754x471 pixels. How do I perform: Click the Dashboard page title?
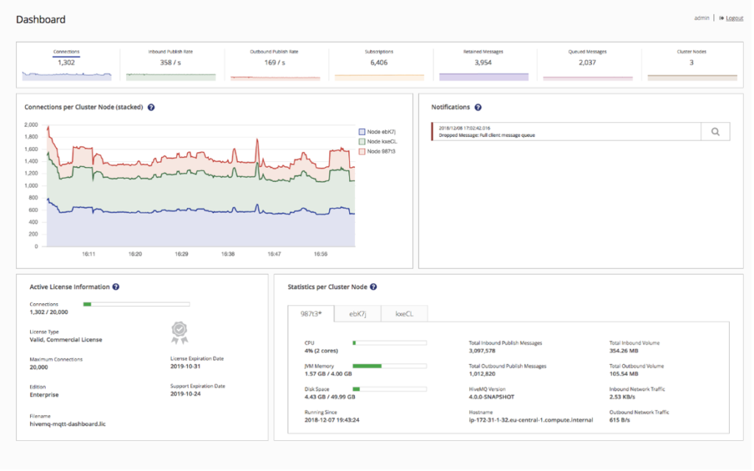(x=41, y=20)
